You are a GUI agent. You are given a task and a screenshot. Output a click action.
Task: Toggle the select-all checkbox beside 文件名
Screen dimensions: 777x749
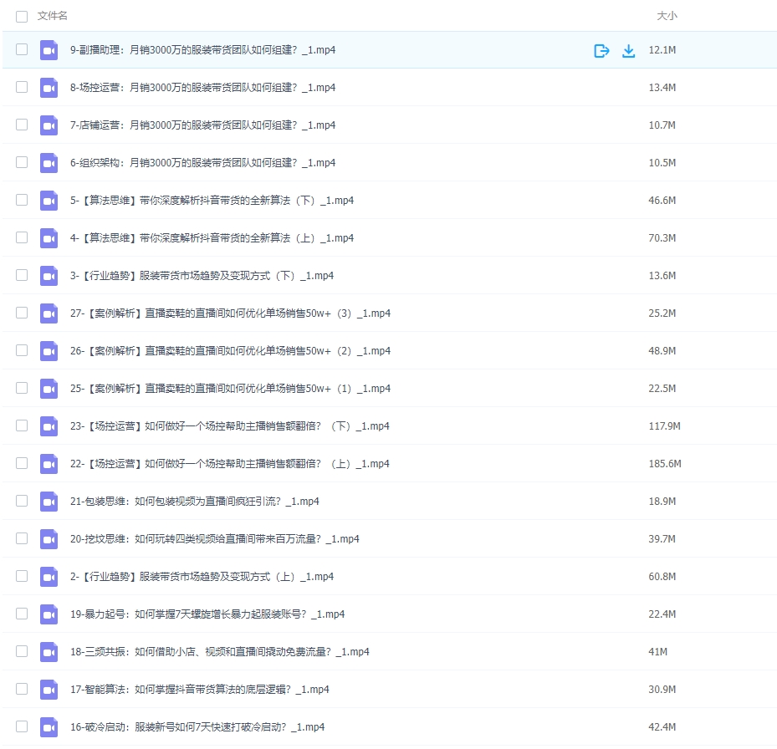click(22, 16)
